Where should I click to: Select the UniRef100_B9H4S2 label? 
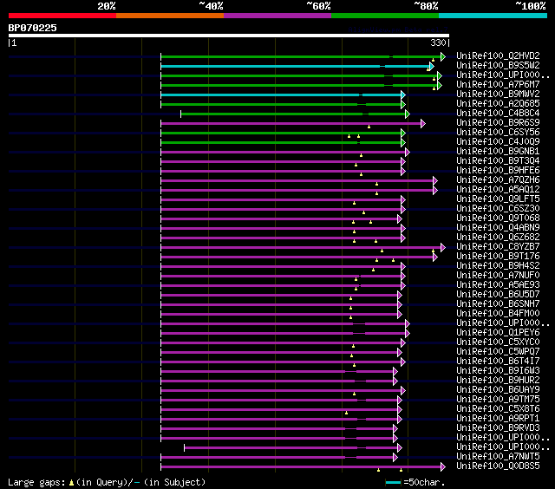point(498,265)
